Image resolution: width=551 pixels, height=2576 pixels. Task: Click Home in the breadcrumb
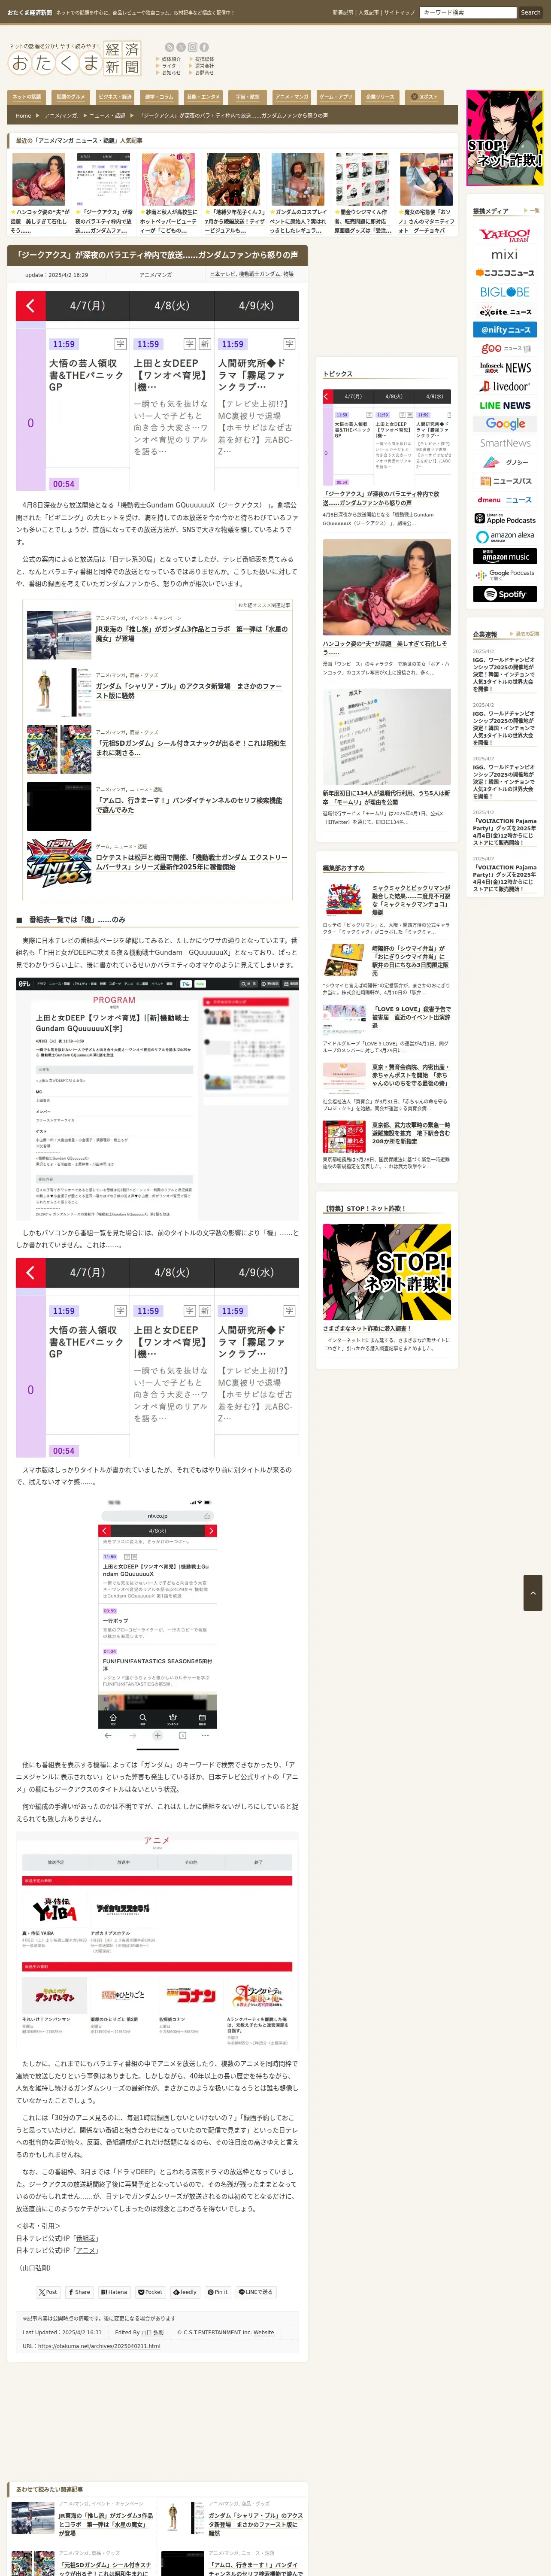pos(23,116)
